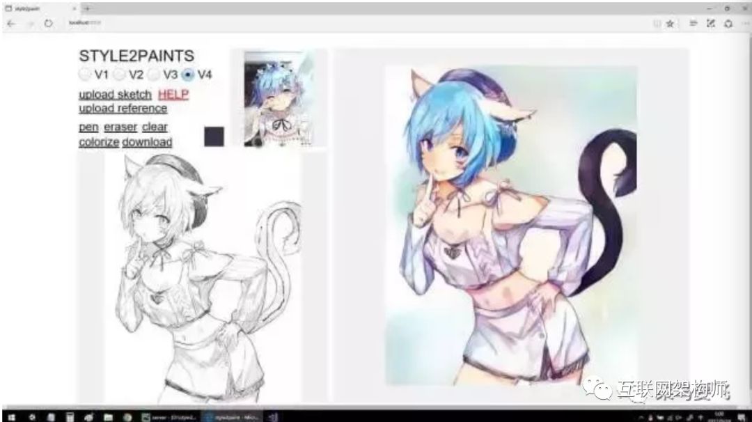This screenshot has height=422, width=752.
Task: Close the style2paints browser tab
Action: pos(75,8)
